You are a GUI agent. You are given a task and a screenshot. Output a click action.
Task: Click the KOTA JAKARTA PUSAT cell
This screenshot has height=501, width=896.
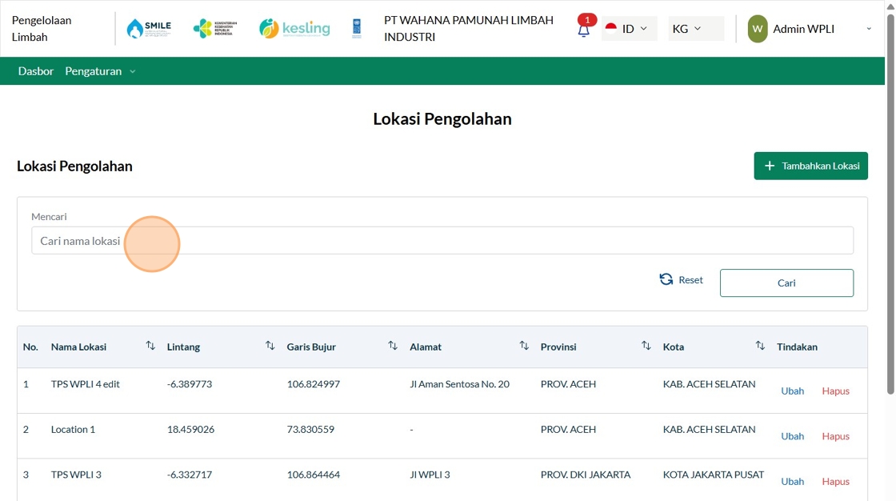pyautogui.click(x=713, y=475)
